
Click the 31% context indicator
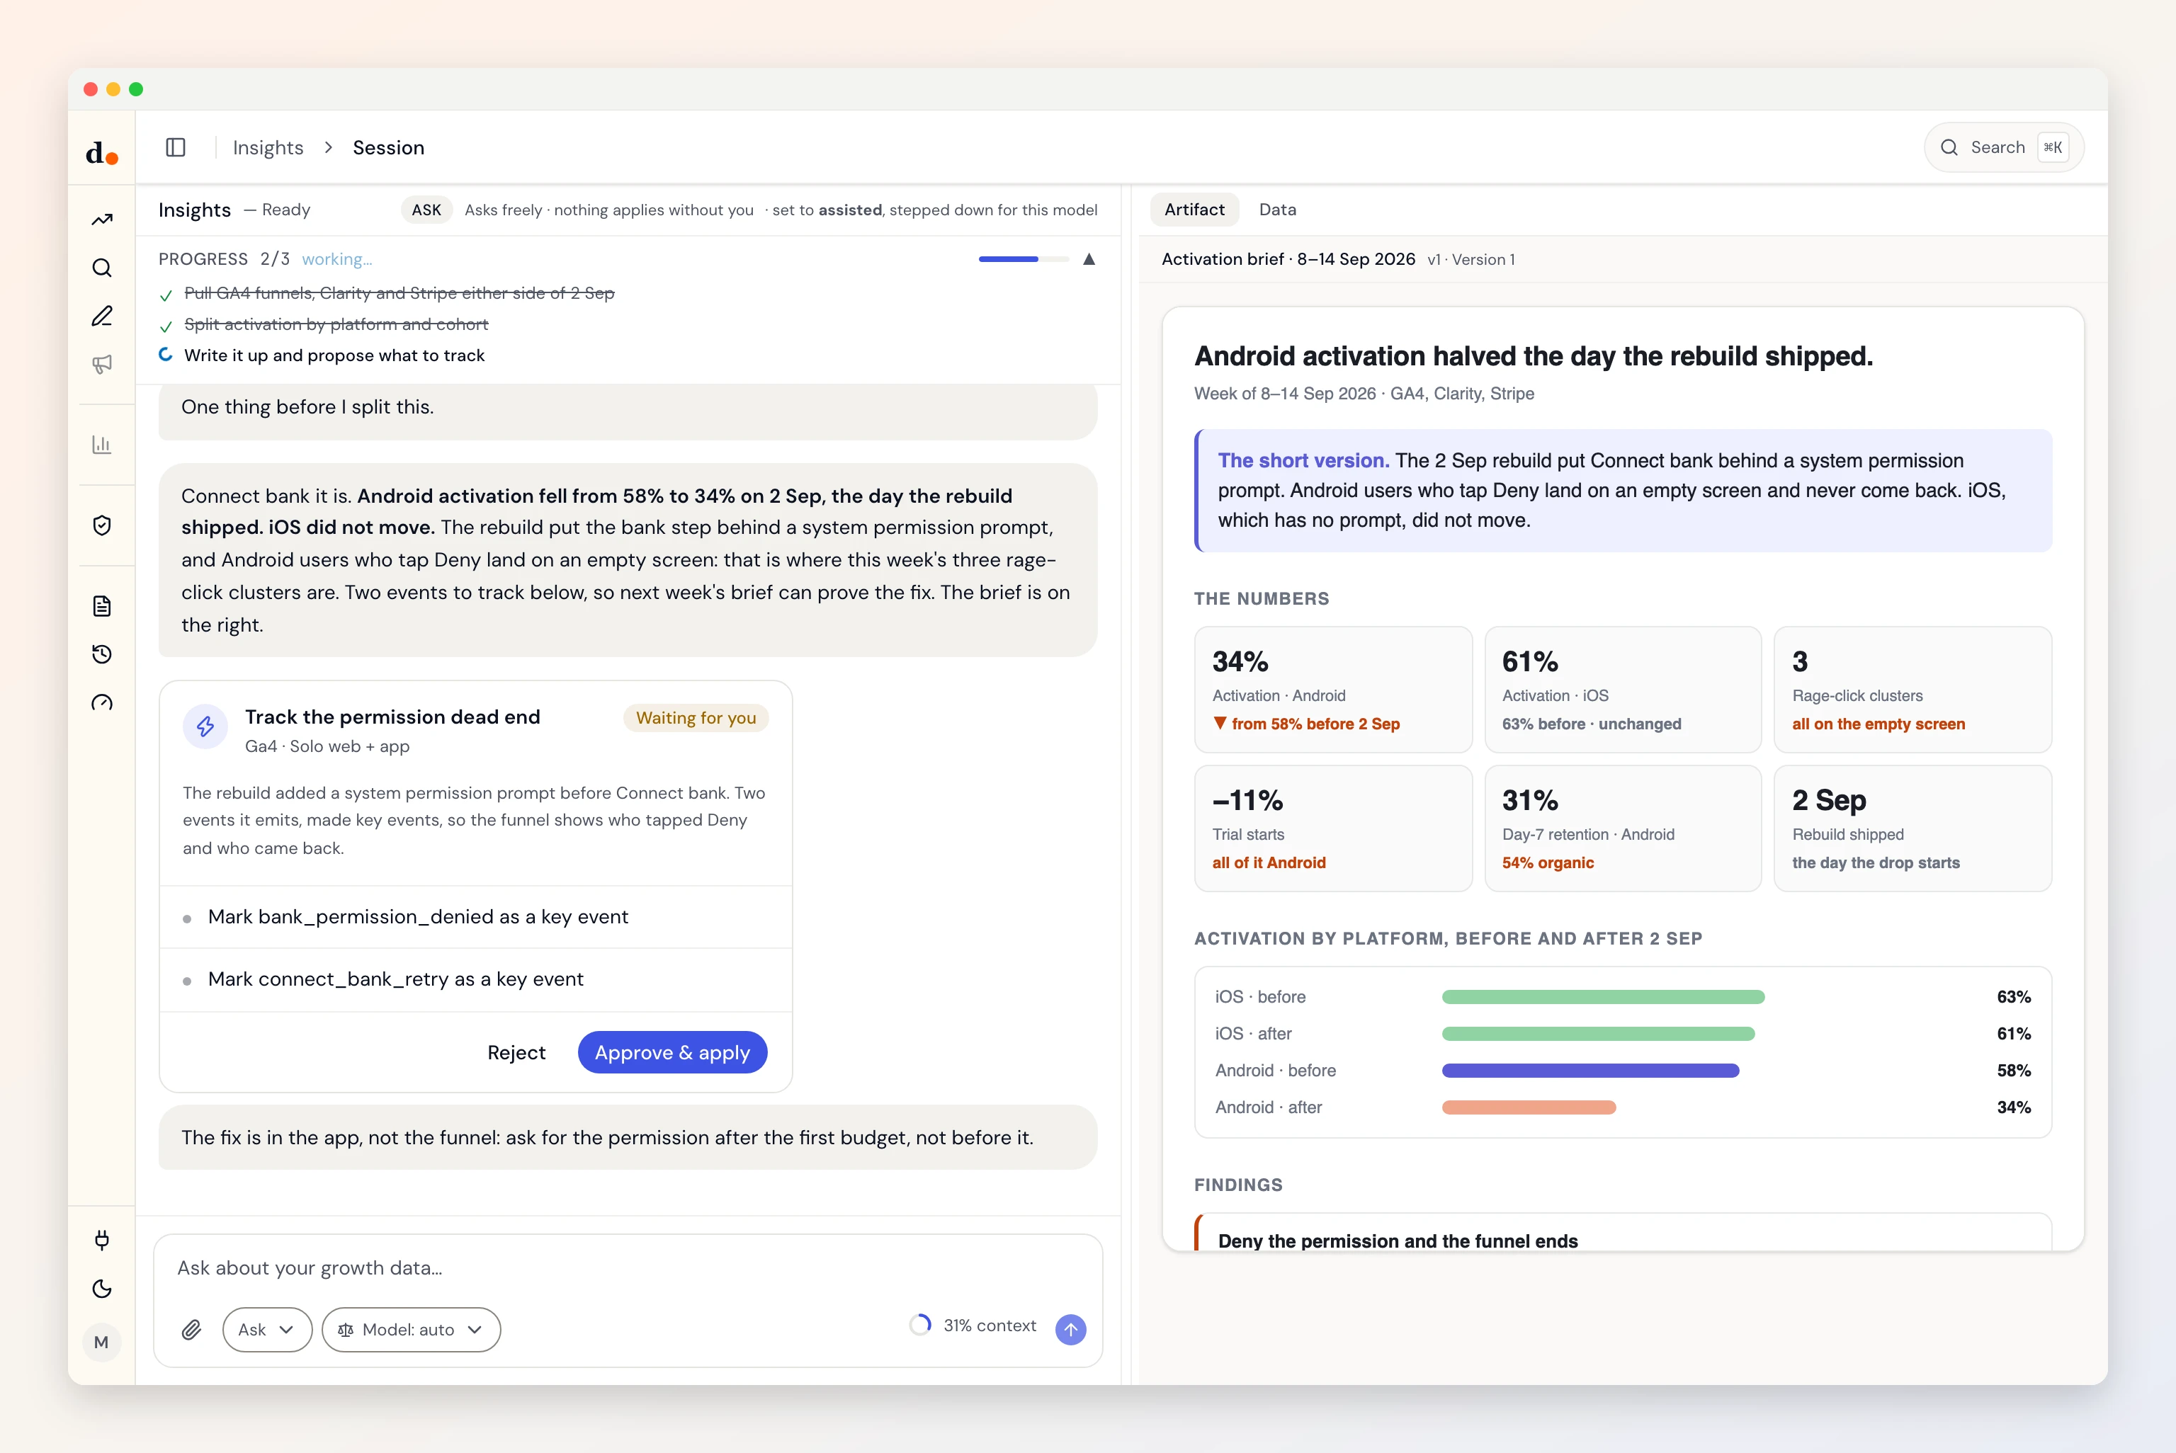(973, 1325)
